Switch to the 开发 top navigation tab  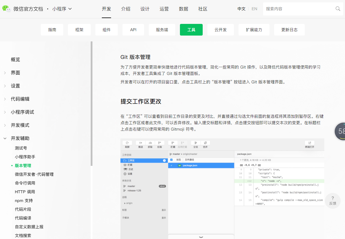point(106,9)
